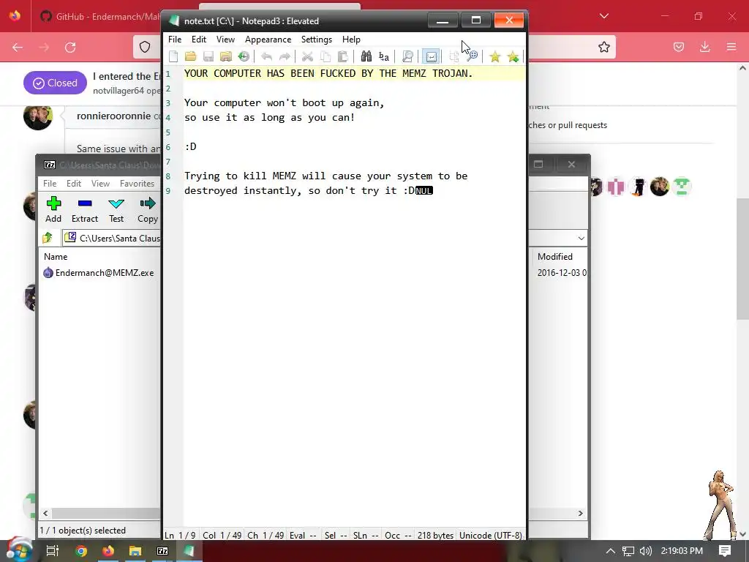This screenshot has height=562, width=749.
Task: Click the Test button in 7-Zip
Action: click(116, 209)
